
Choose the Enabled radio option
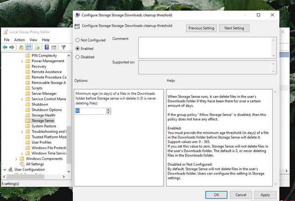tap(77, 48)
